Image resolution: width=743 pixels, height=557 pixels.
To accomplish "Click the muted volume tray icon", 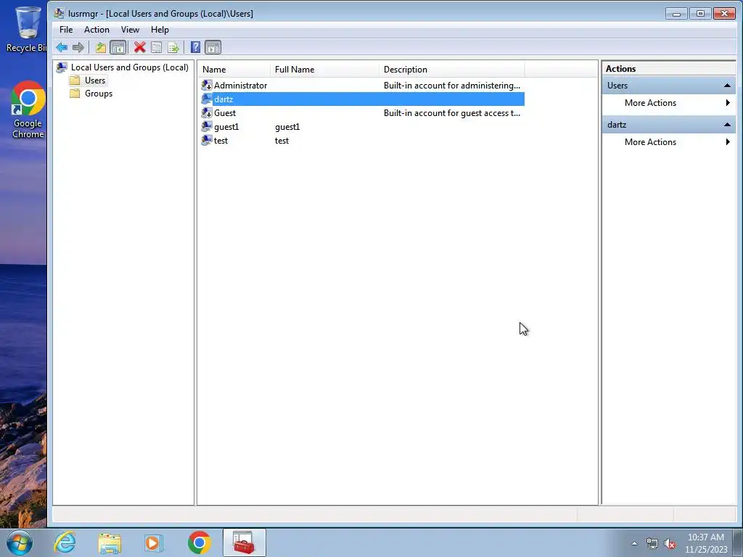I will pos(670,543).
